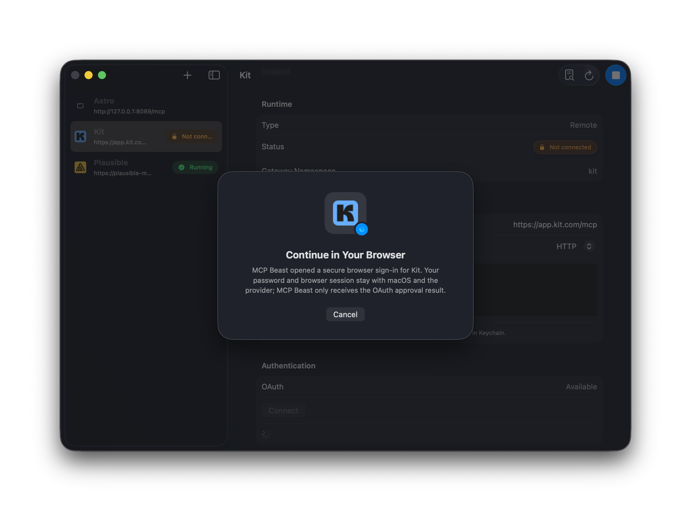The width and height of the screenshot is (691, 511).
Task: Select the Kit server in sidebar
Action: click(x=146, y=136)
